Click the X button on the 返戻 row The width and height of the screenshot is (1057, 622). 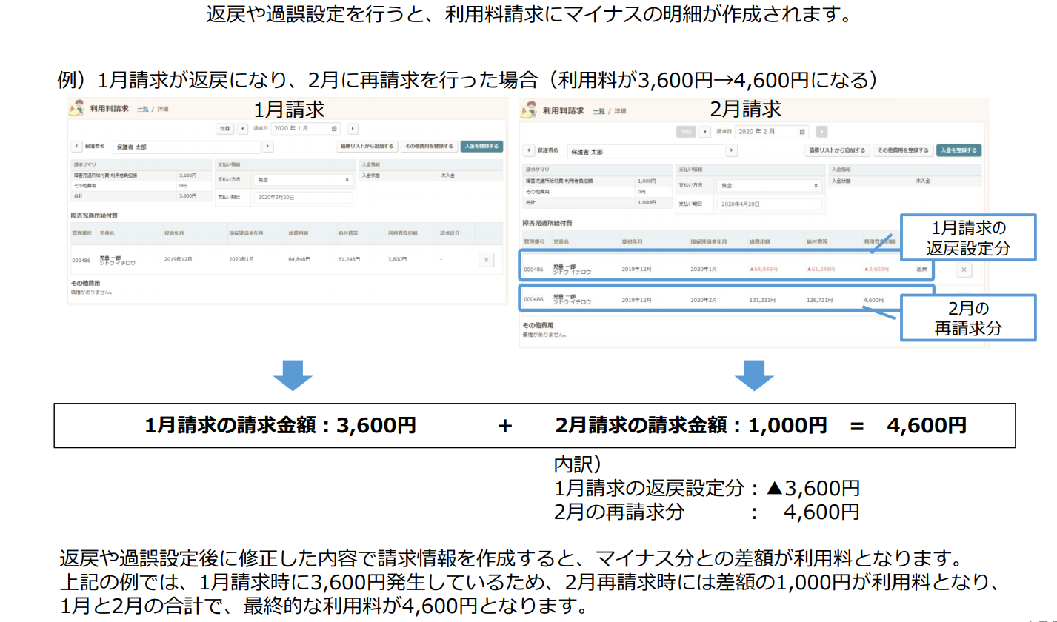coord(964,270)
